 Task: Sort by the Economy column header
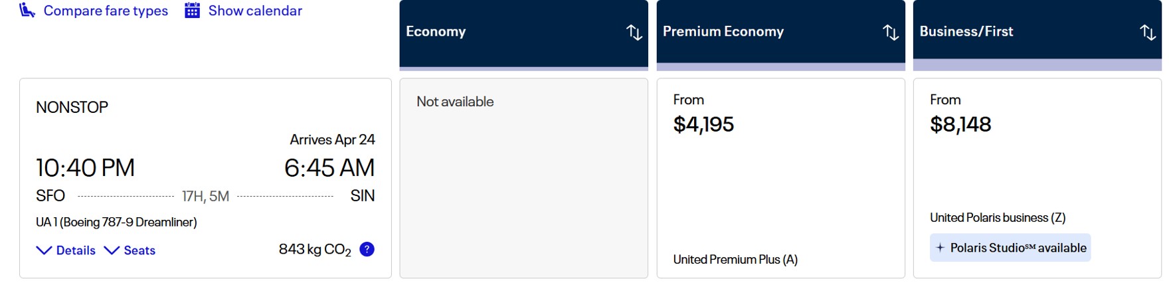coord(436,32)
